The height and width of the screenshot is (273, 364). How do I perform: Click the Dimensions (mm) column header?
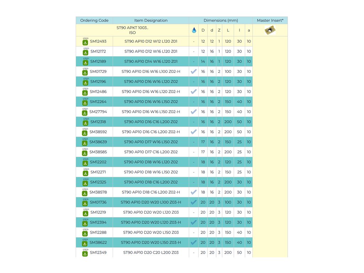point(220,20)
